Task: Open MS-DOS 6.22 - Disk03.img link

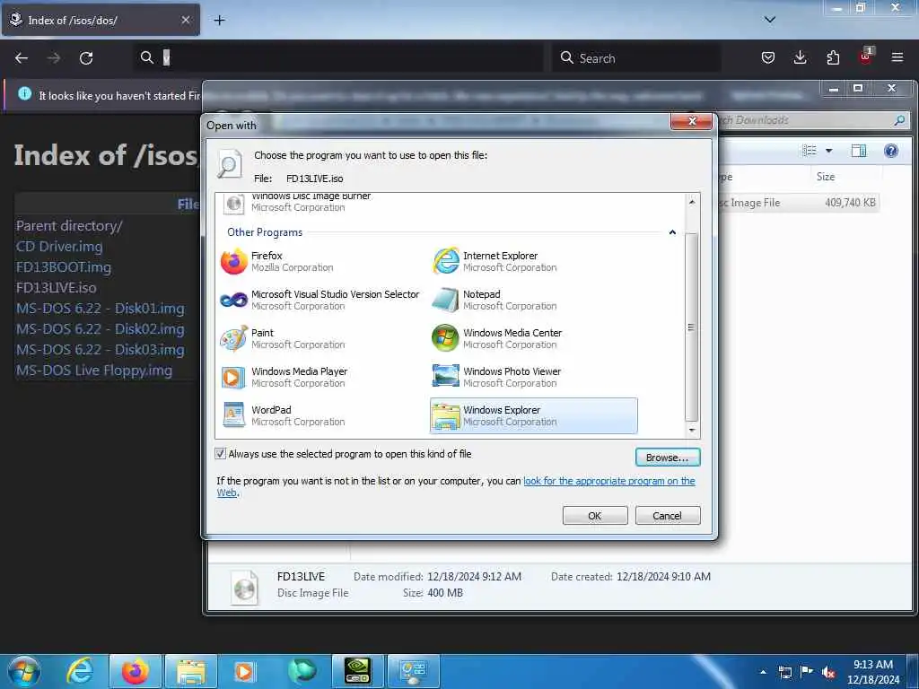Action: tap(101, 350)
